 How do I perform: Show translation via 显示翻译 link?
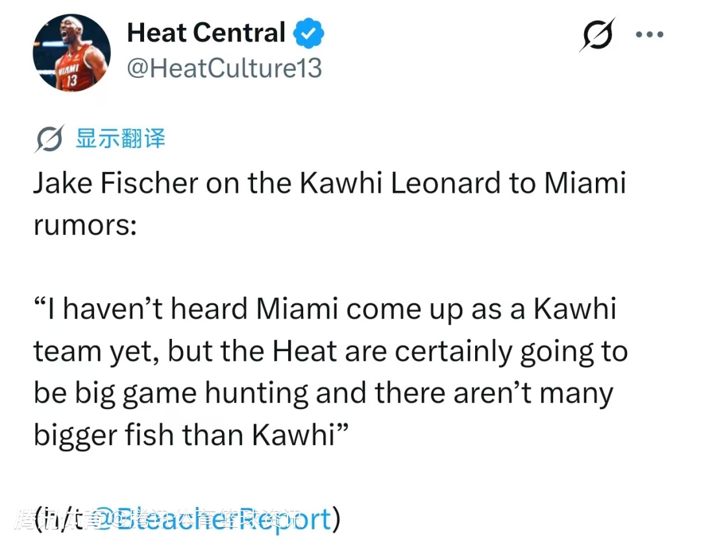coord(121,138)
